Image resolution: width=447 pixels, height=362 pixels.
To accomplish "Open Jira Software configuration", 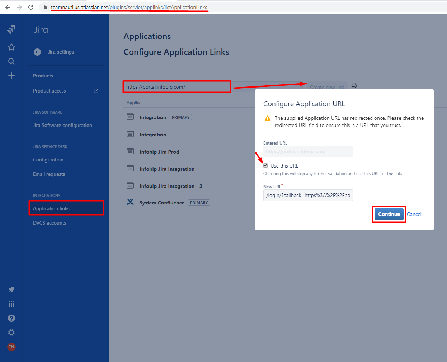I will point(62,125).
